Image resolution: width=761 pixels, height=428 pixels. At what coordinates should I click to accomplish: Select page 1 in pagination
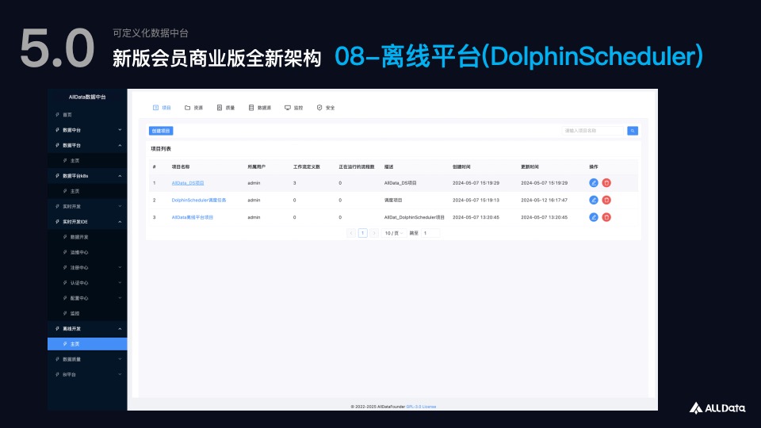pos(362,233)
